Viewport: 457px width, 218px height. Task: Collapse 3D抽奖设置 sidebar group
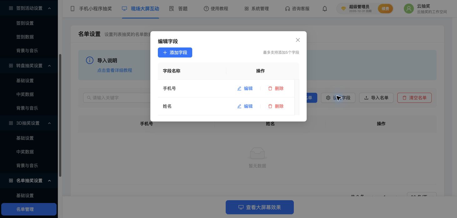pyautogui.click(x=29, y=123)
